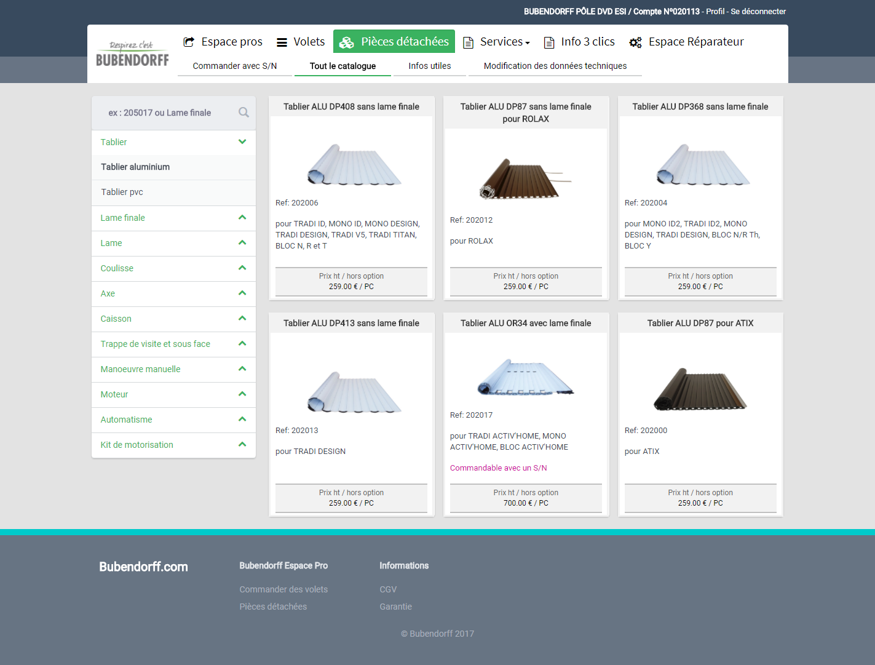This screenshot has height=665, width=875.
Task: Click the Espace pros share icon
Action: click(189, 42)
